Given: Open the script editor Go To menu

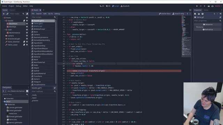Looking at the screenshot, I should [x=51, y=14].
